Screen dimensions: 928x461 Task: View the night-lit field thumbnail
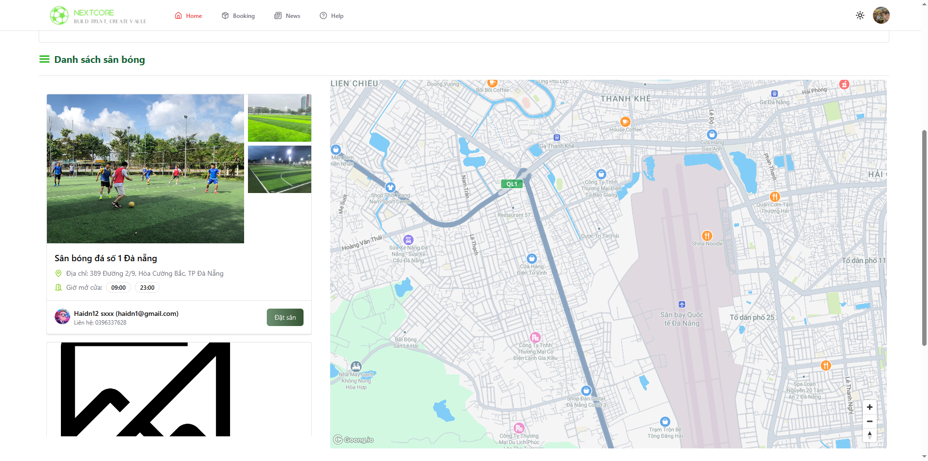point(279,169)
